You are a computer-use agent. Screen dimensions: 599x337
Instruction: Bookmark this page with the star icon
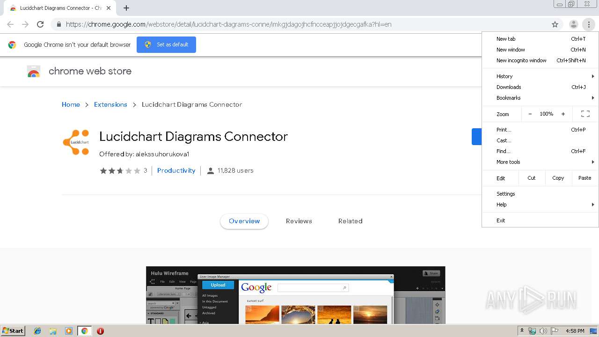coord(555,24)
